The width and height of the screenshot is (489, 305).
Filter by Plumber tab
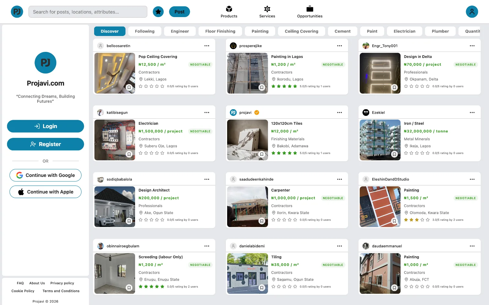click(x=440, y=31)
